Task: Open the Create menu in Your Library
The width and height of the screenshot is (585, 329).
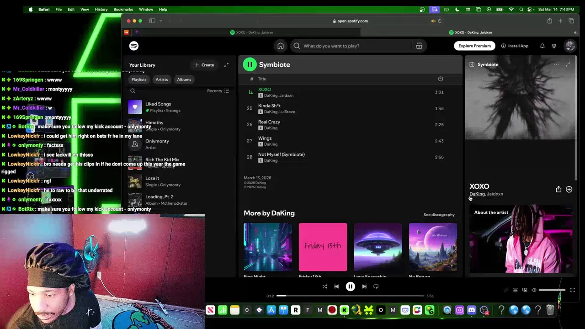Action: [204, 65]
